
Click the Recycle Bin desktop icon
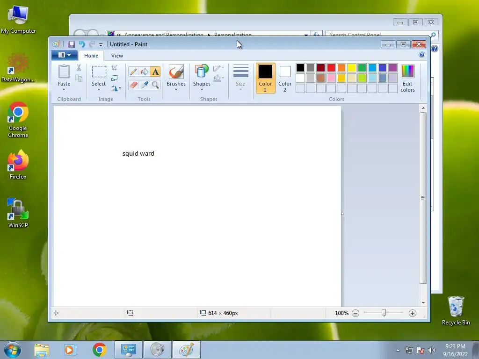[456, 310]
